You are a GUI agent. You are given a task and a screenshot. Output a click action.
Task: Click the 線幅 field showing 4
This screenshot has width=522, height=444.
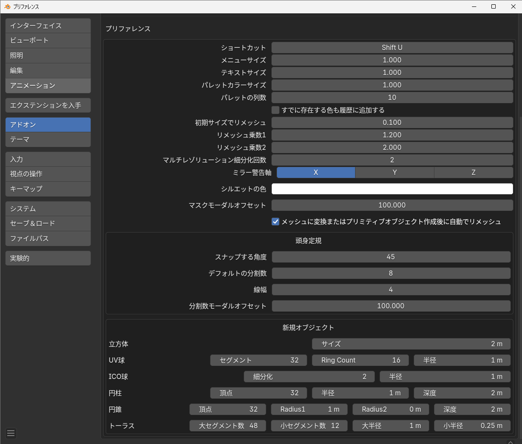[391, 290]
